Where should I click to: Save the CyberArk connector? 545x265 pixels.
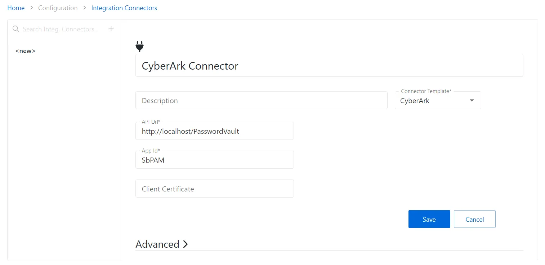tap(429, 219)
